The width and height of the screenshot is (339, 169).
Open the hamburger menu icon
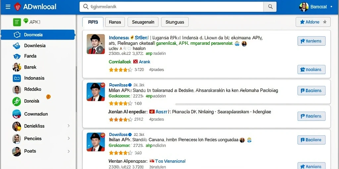[x=8, y=7]
